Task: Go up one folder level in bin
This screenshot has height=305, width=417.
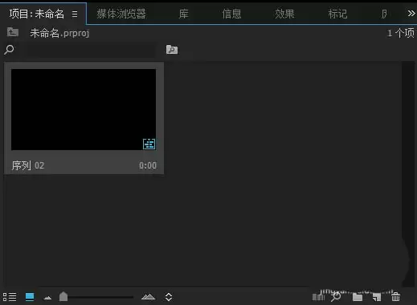Action: tap(13, 32)
